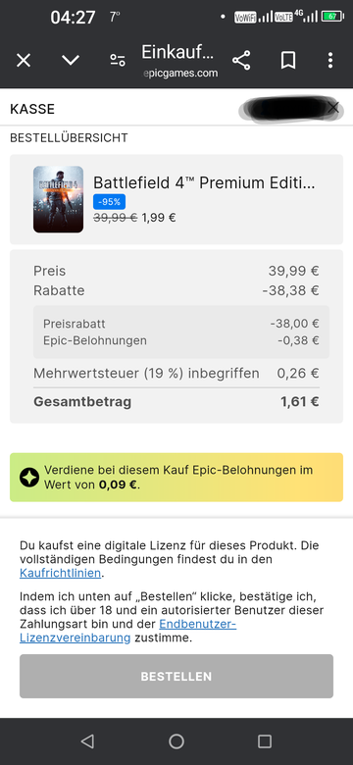This screenshot has height=765, width=353.
Task: Close the browser custom tab
Action: (24, 61)
